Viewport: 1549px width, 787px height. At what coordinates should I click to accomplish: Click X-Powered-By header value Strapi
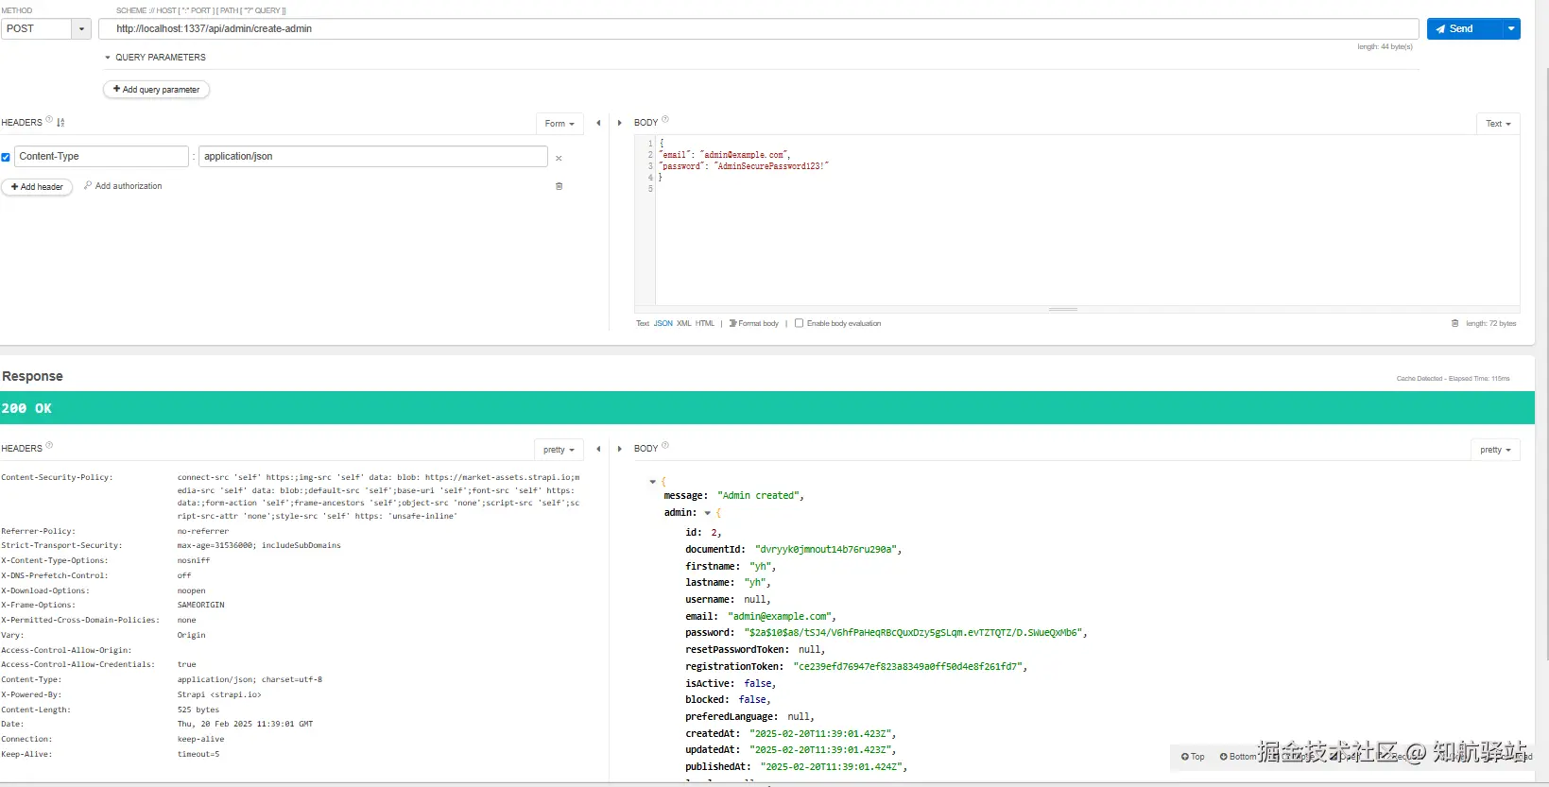coord(219,694)
